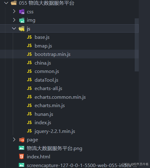Open jquery-2.2.1.min.js file
This screenshot has width=150, height=168.
pyautogui.click(x=55, y=131)
